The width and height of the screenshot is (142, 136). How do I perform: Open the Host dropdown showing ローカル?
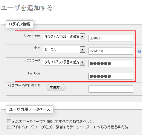[x=64, y=49]
